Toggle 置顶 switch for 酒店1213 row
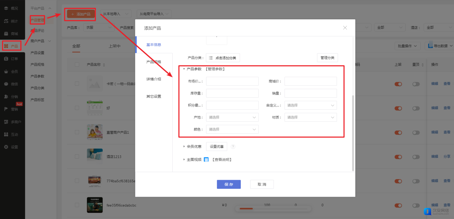The width and height of the screenshot is (454, 219). 416,157
